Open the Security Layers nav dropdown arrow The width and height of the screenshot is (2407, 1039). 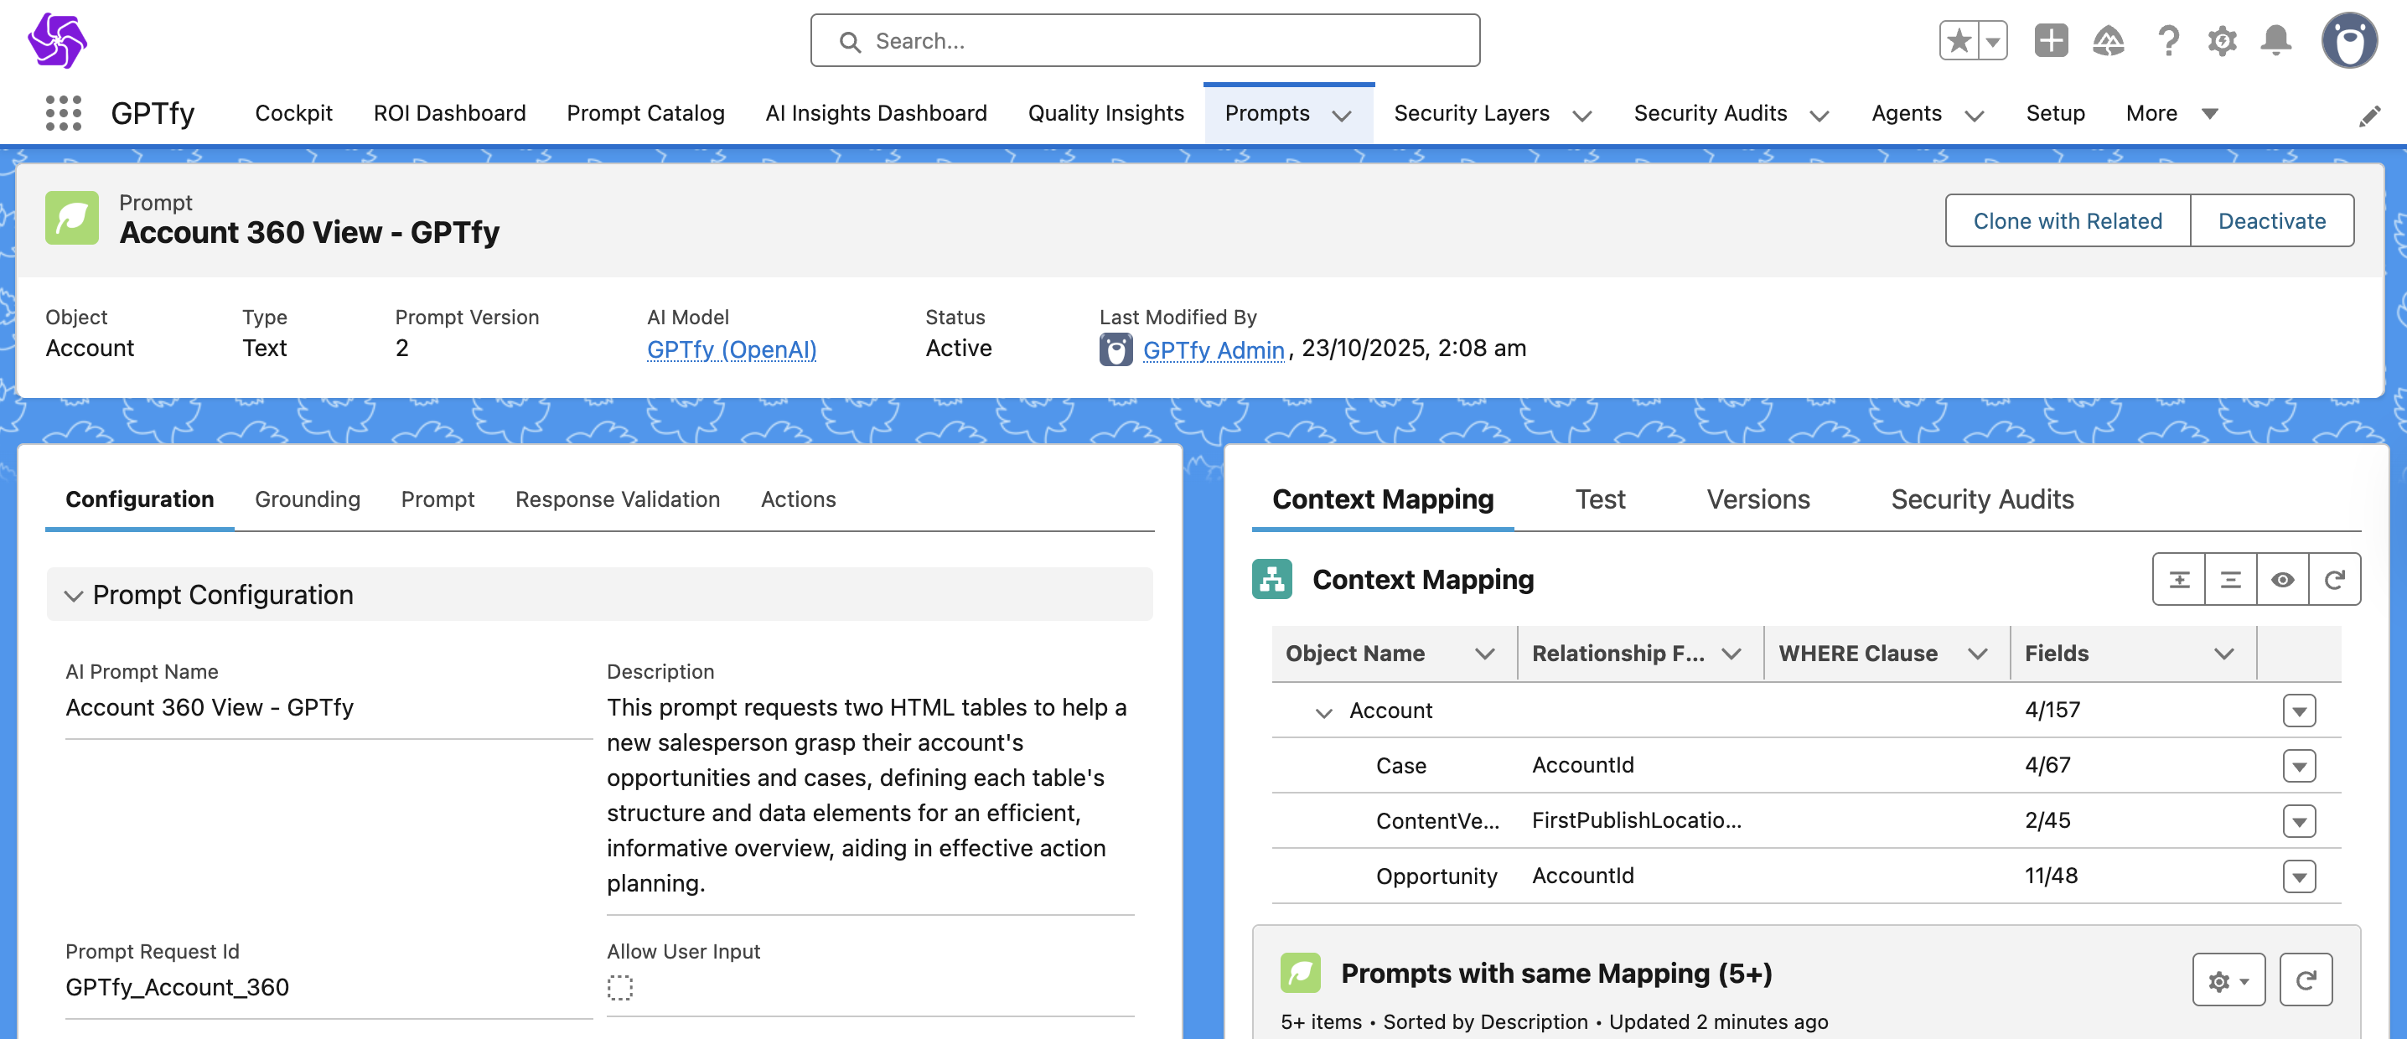pos(1581,116)
